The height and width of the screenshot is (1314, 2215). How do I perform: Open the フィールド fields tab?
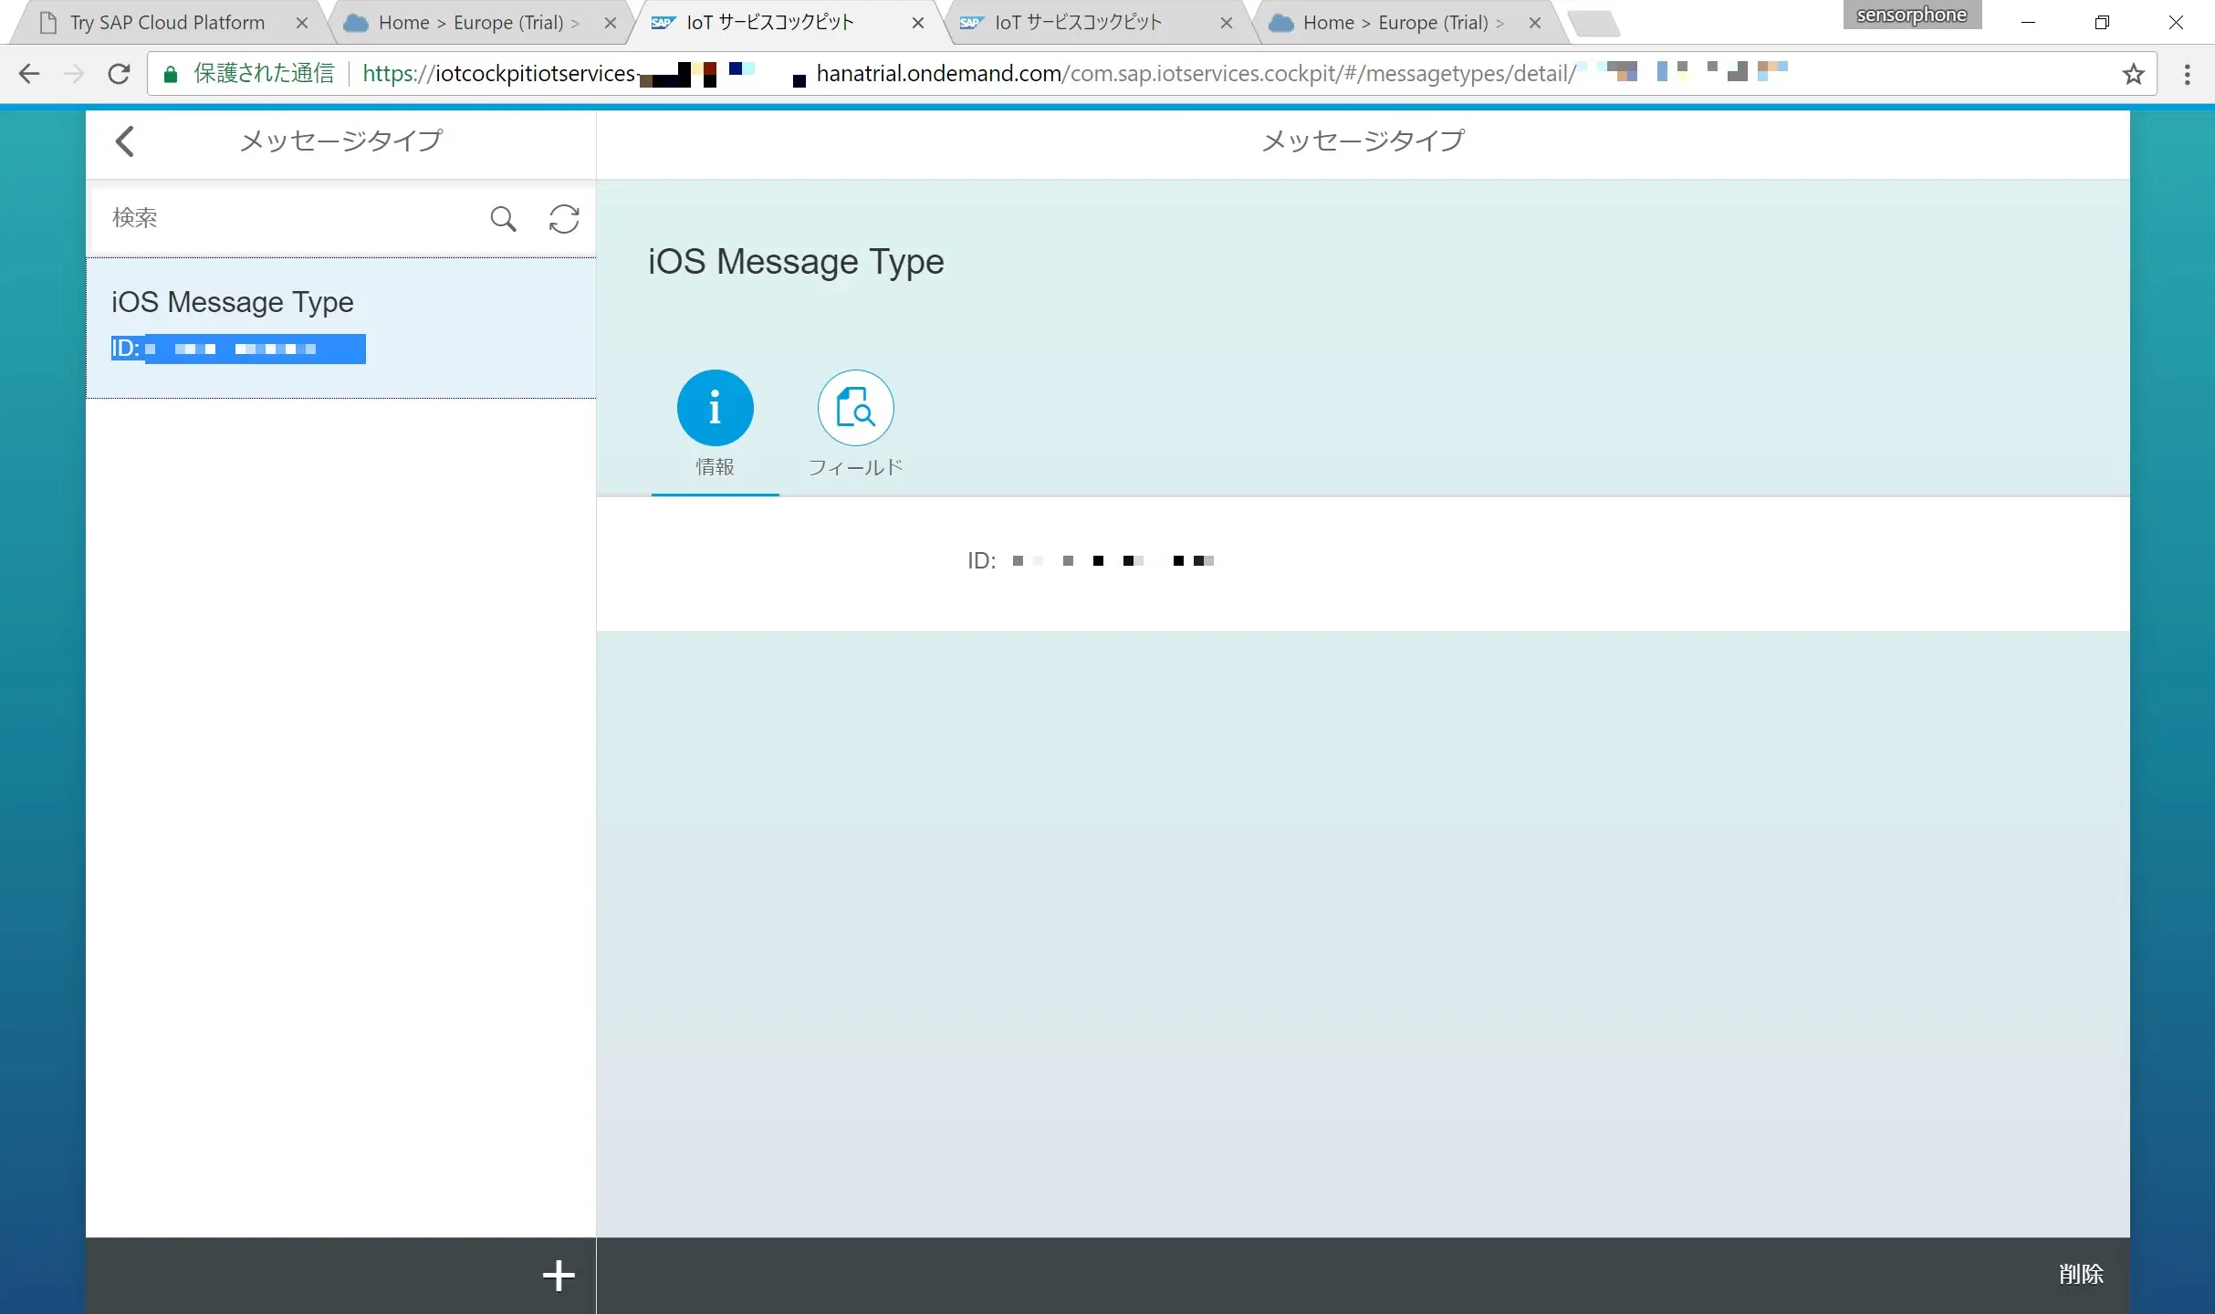[856, 424]
